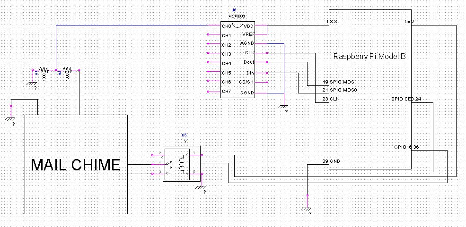Click the SPIO CE0 24 pin label

pyautogui.click(x=406, y=99)
